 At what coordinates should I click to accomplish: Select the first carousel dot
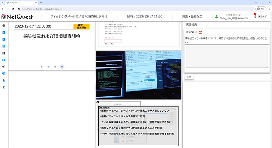point(42,67)
